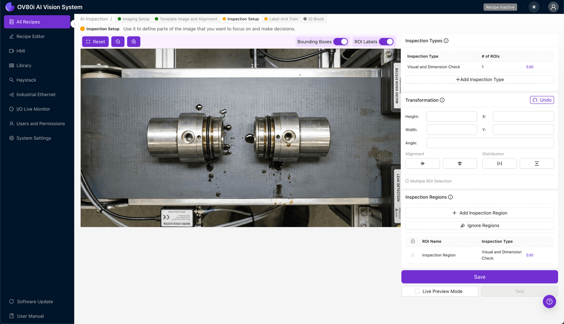The width and height of the screenshot is (564, 324).
Task: Click Add Inspection Region
Action: (479, 213)
